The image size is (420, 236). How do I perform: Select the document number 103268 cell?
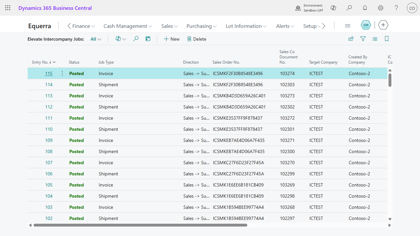(287, 207)
